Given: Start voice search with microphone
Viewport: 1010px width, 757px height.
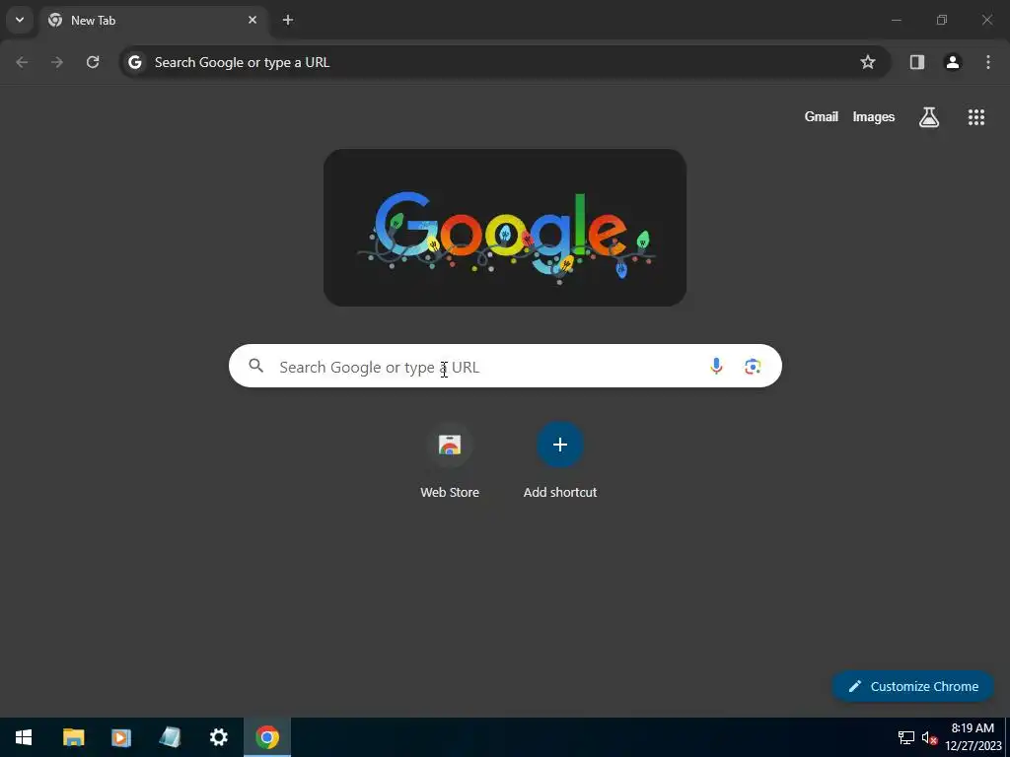Looking at the screenshot, I should pos(716,366).
